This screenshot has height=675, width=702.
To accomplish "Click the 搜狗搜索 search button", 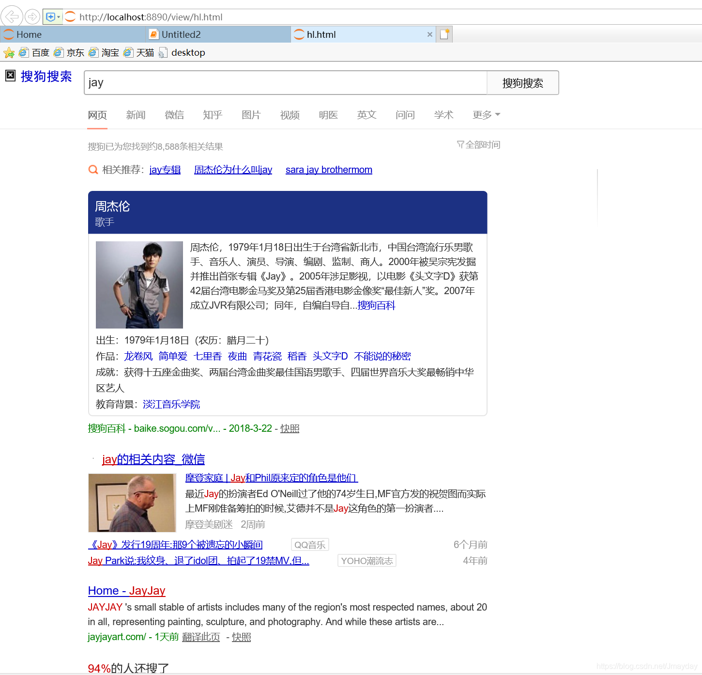I will [x=523, y=83].
